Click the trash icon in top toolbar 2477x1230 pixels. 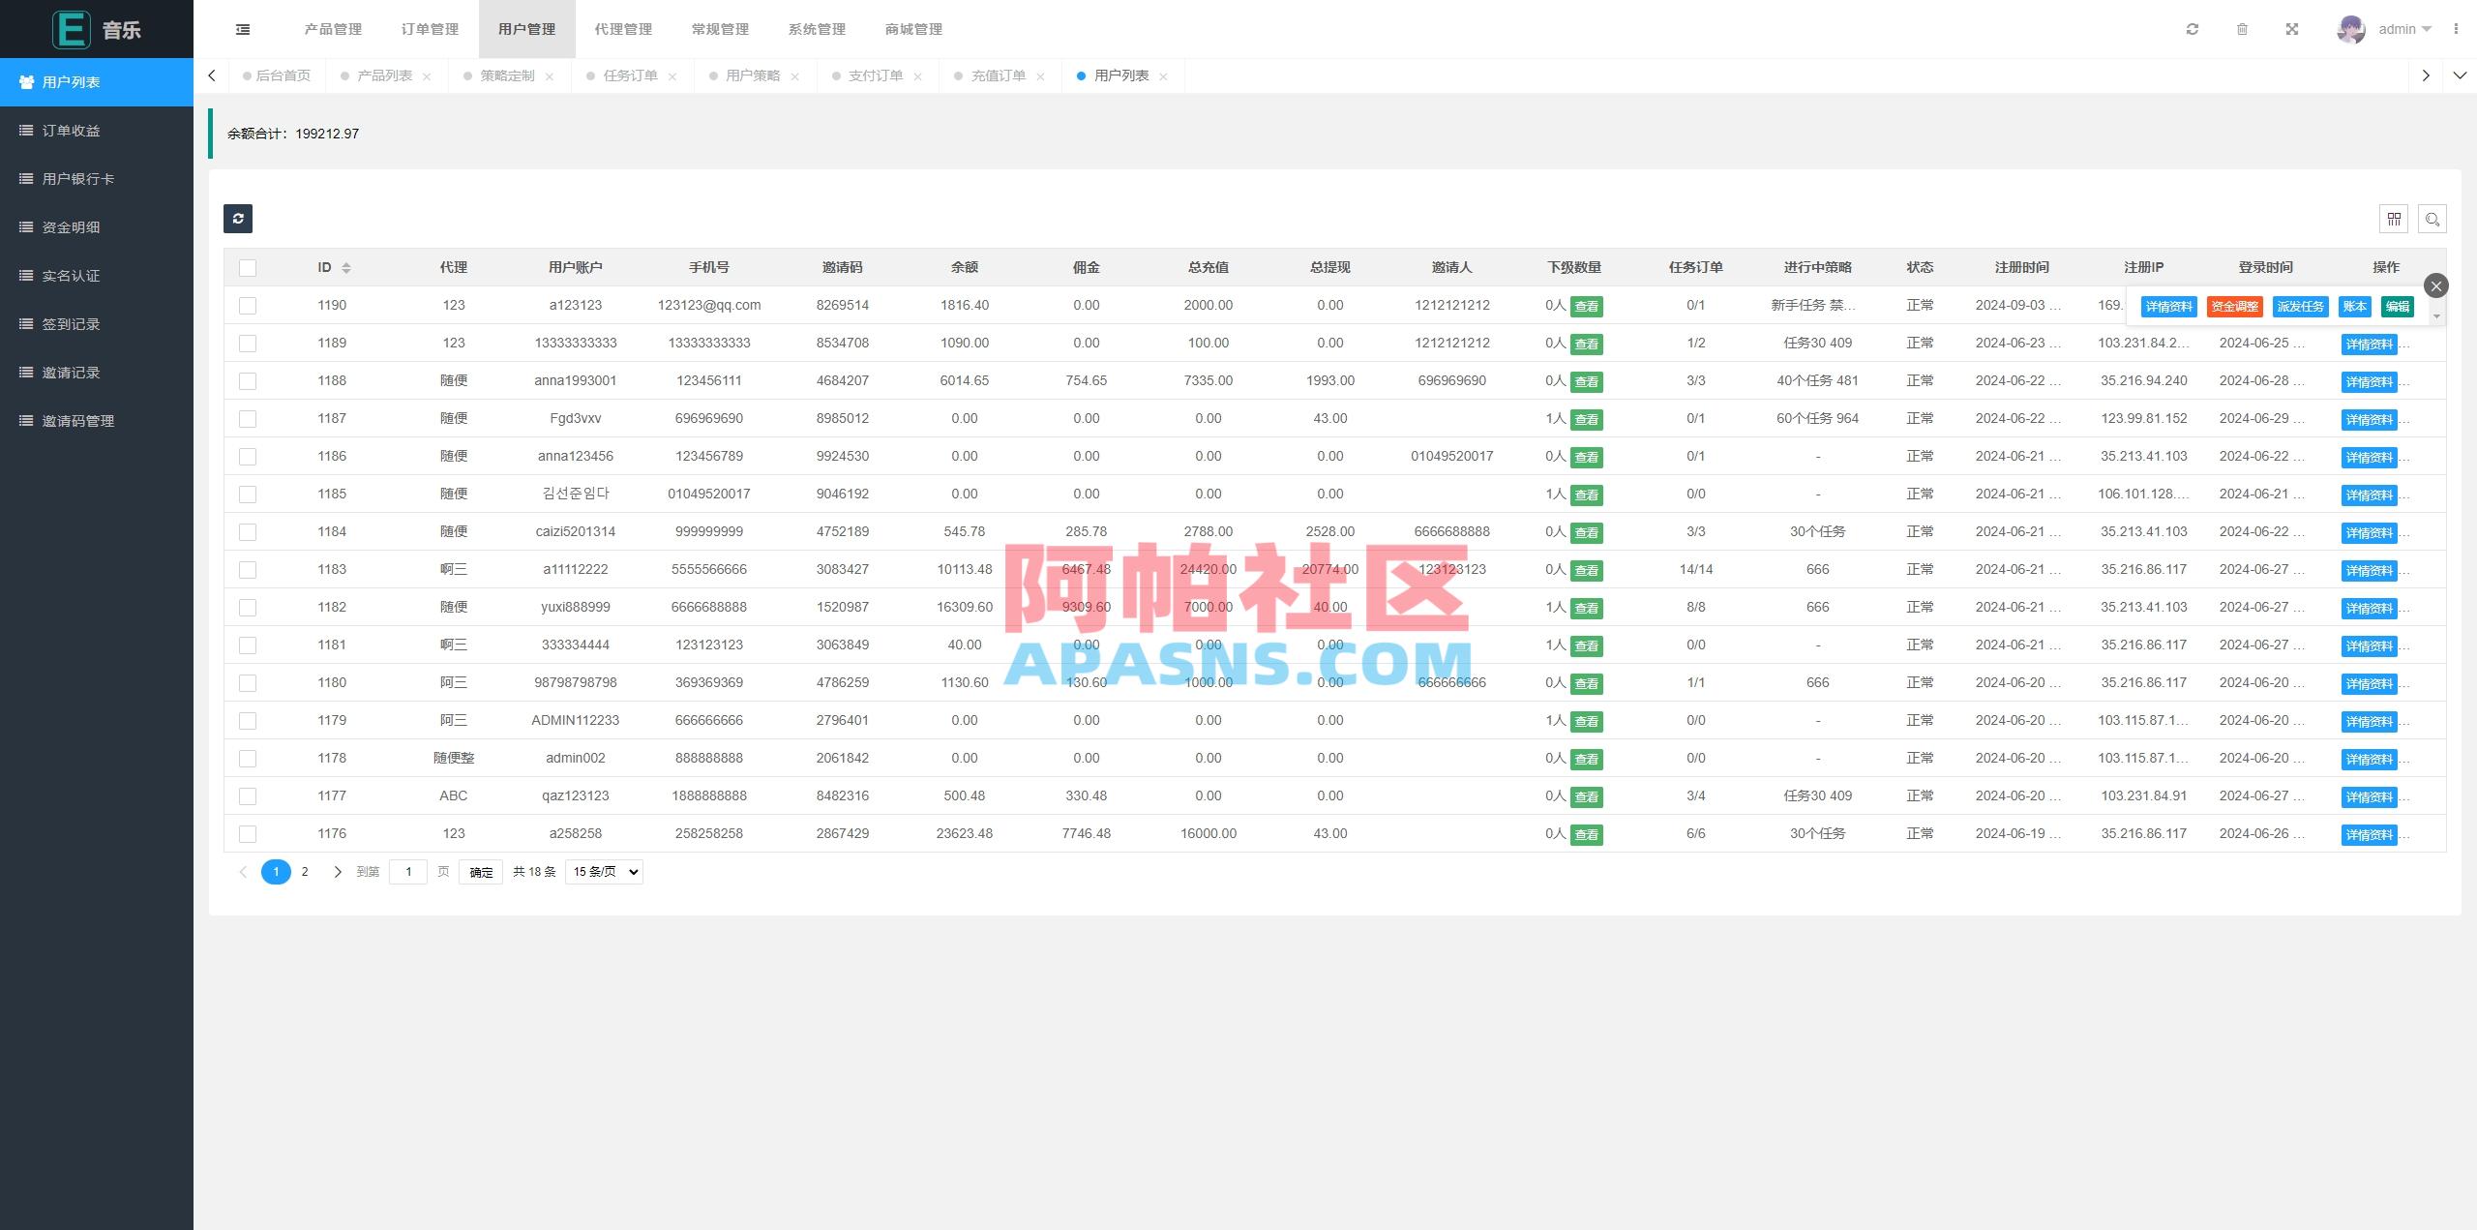[x=2243, y=29]
